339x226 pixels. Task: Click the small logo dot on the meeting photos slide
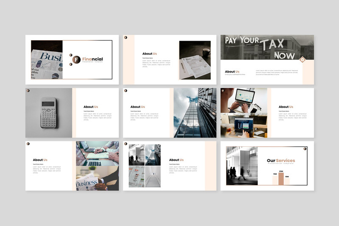pos(28,144)
